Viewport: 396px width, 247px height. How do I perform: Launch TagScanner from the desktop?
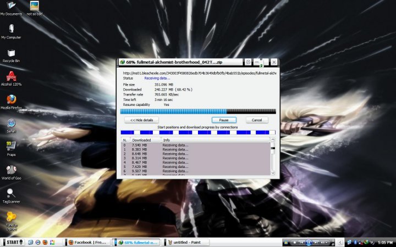[x=10, y=193]
